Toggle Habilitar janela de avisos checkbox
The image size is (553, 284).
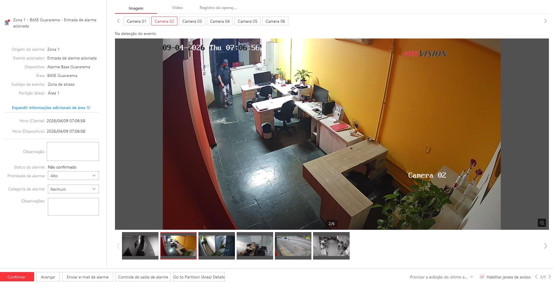tap(482, 277)
